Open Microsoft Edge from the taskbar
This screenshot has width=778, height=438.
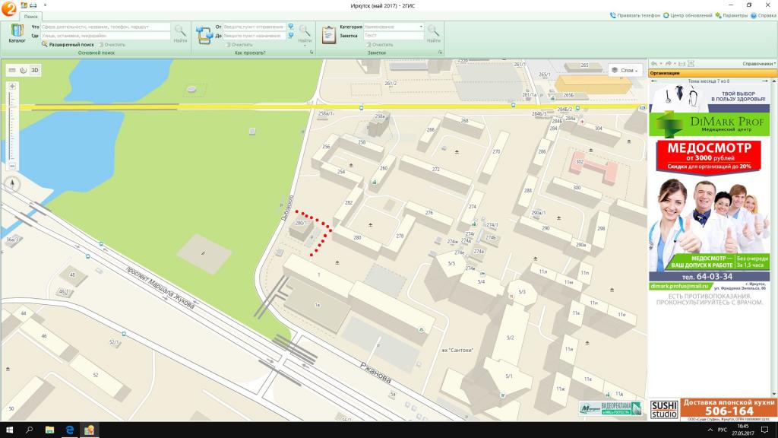pyautogui.click(x=68, y=430)
